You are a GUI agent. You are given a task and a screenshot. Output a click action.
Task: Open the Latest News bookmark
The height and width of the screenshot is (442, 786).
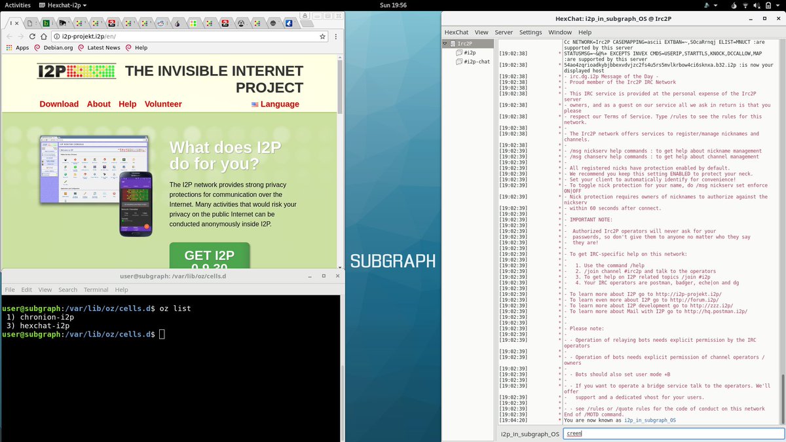tap(99, 48)
